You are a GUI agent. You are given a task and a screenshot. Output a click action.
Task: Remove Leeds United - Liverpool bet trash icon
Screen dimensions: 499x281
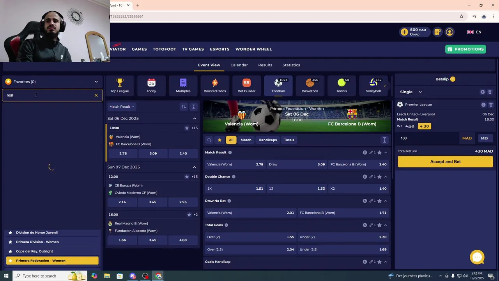[491, 105]
